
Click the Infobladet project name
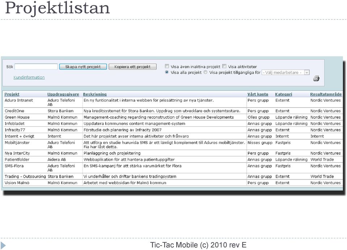click(14, 123)
